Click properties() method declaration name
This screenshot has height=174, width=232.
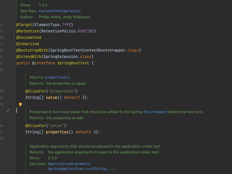[57, 132]
